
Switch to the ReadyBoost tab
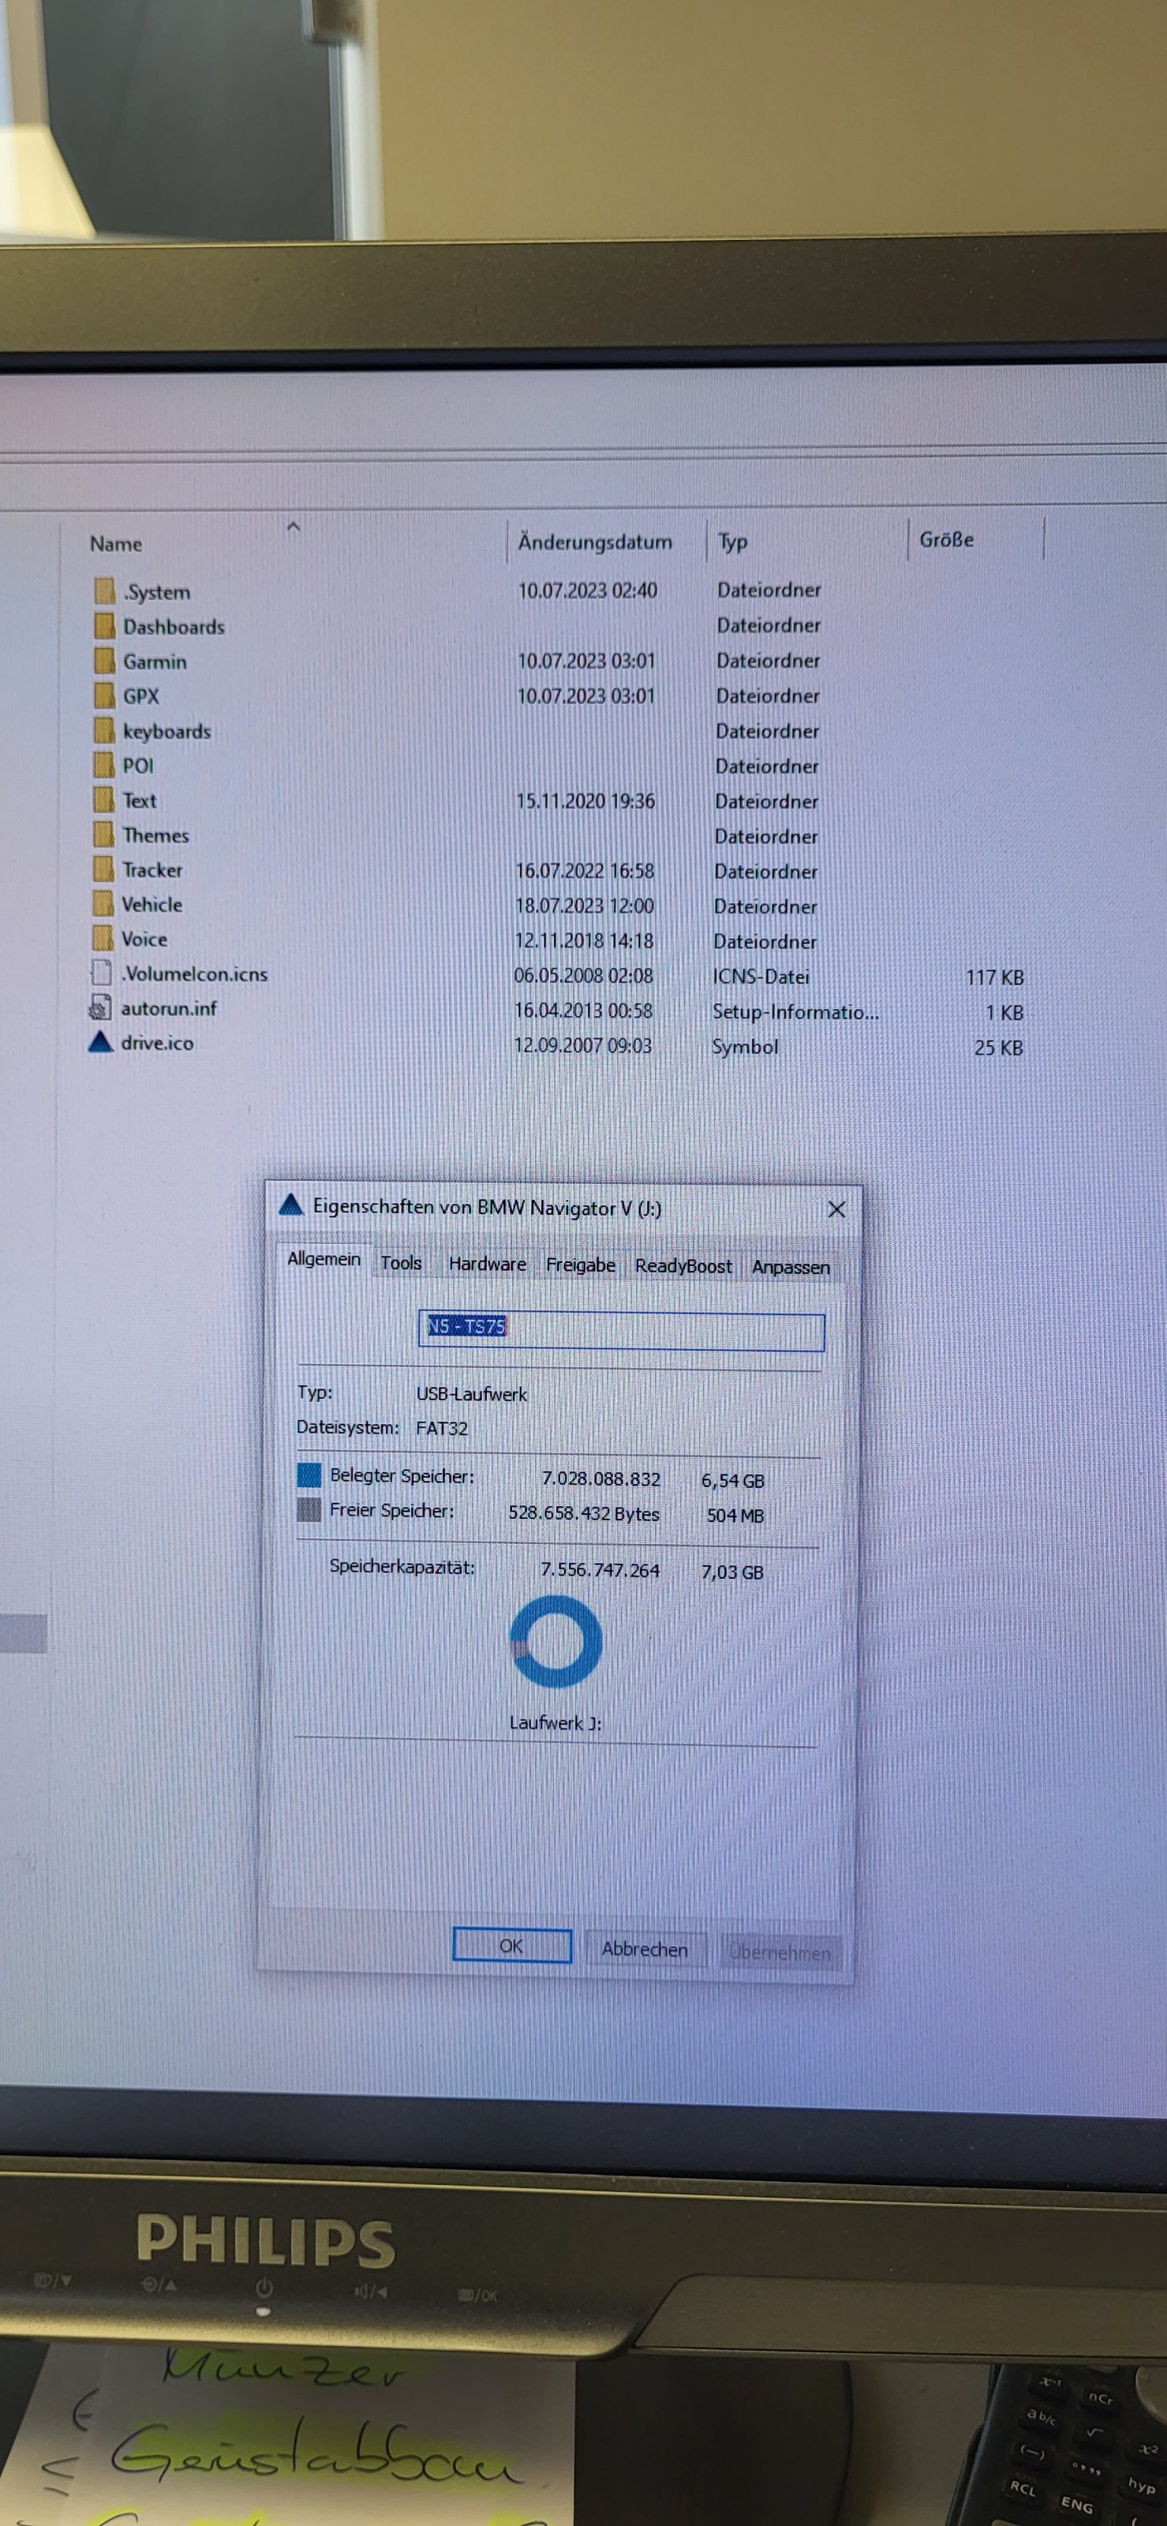point(683,1266)
